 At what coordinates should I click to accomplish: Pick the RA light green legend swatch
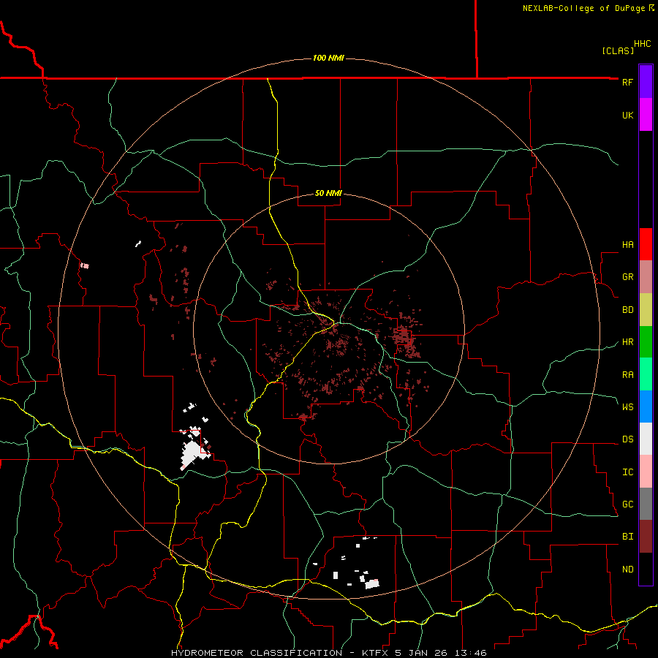point(646,374)
